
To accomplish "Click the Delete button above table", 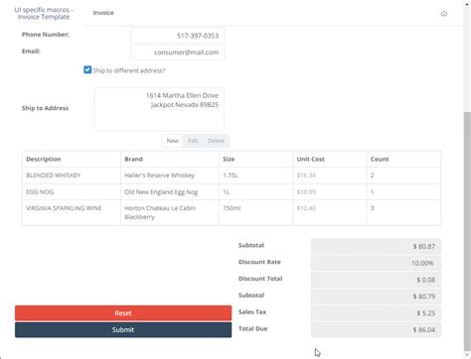I will click(x=216, y=141).
